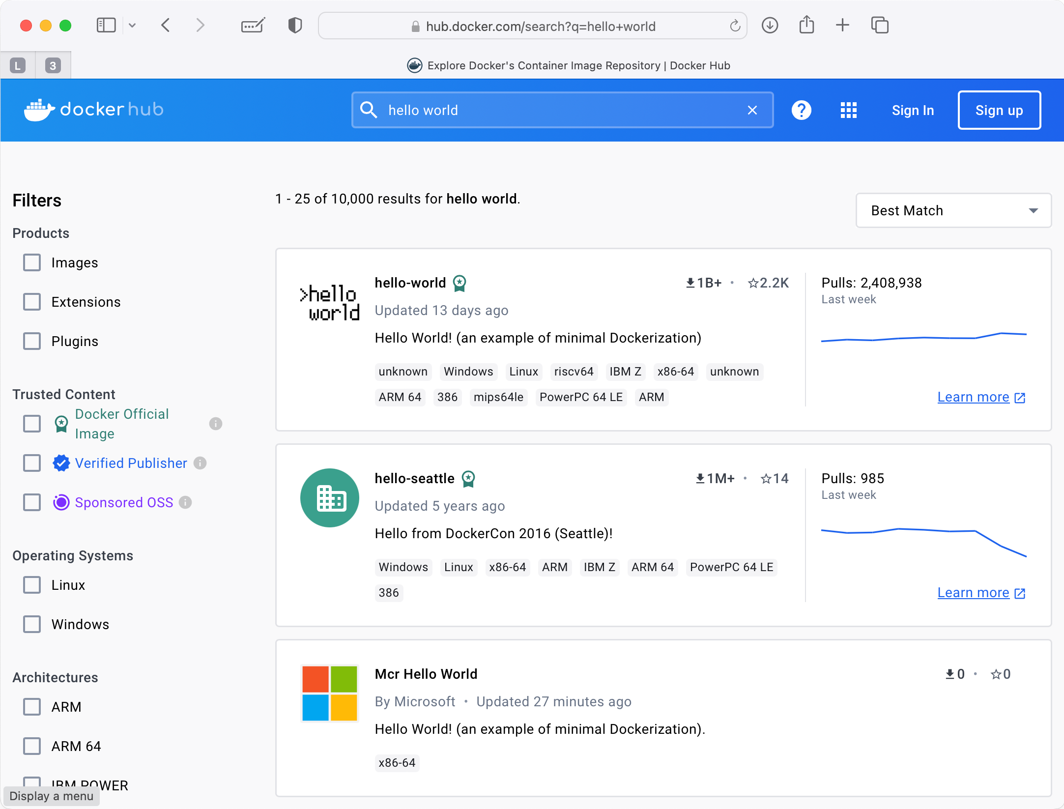Clear the search with the X icon

click(x=752, y=110)
